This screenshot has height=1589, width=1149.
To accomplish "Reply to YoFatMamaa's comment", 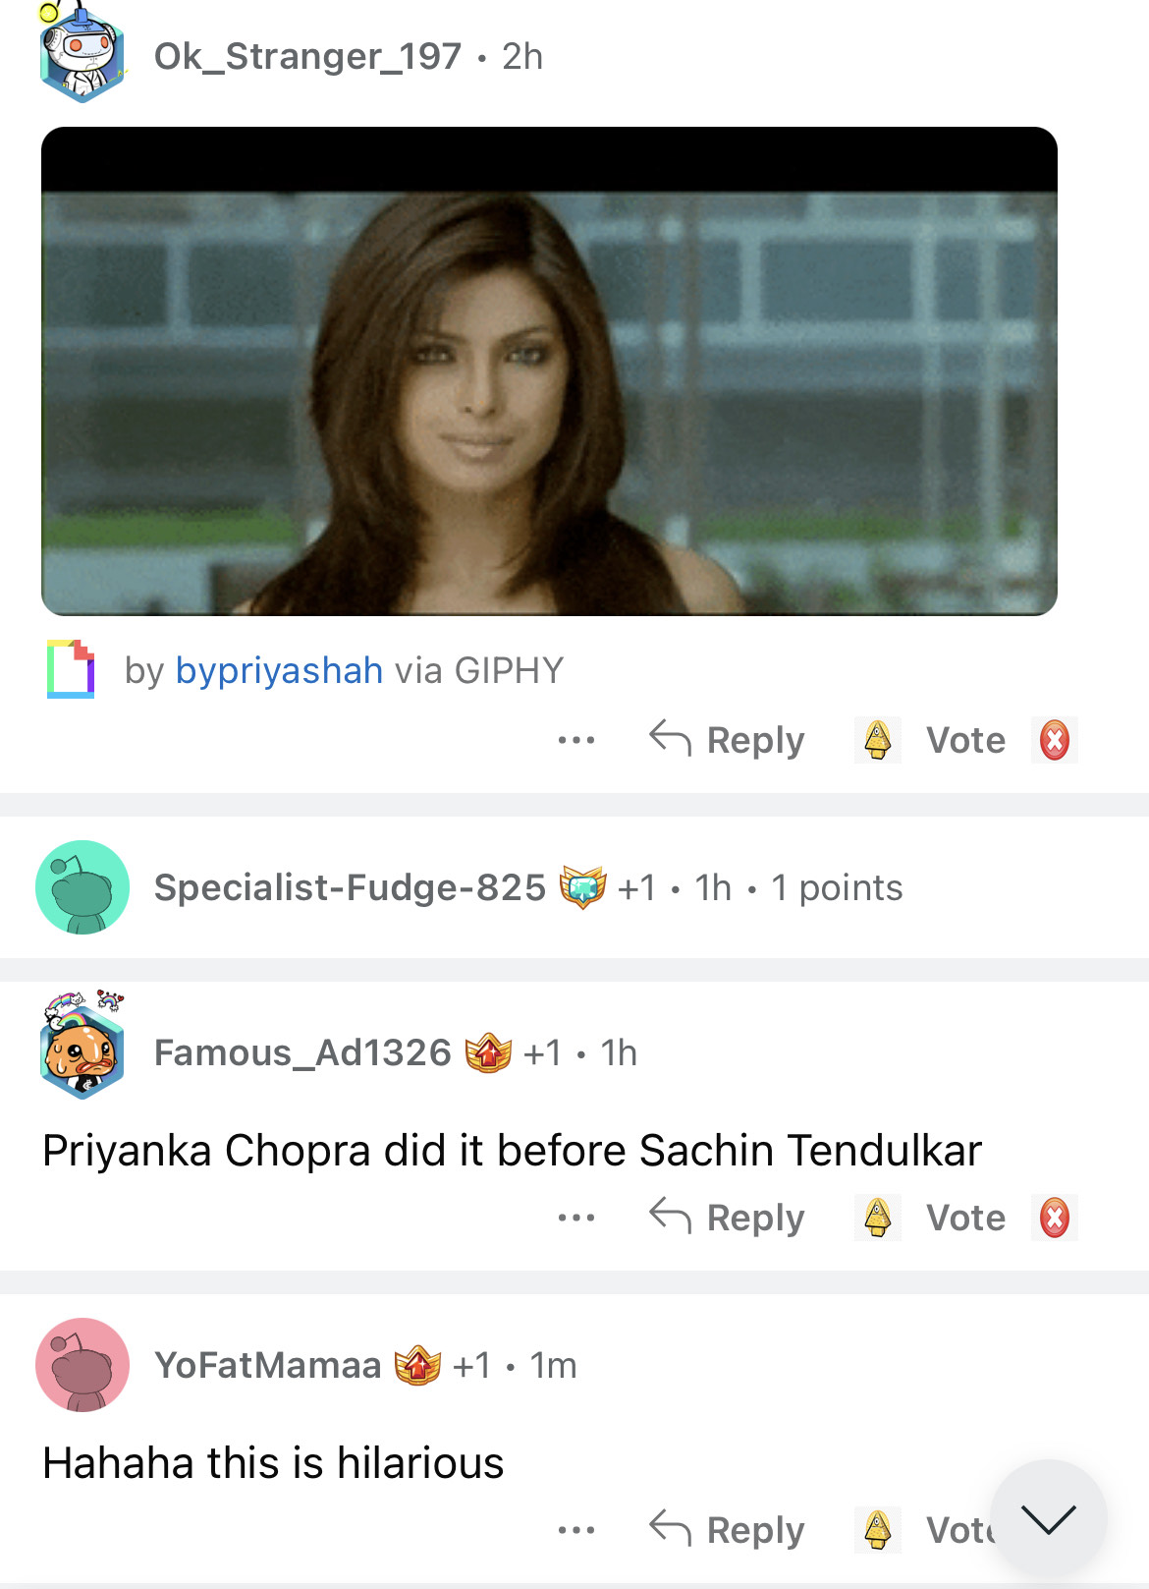I will [728, 1530].
